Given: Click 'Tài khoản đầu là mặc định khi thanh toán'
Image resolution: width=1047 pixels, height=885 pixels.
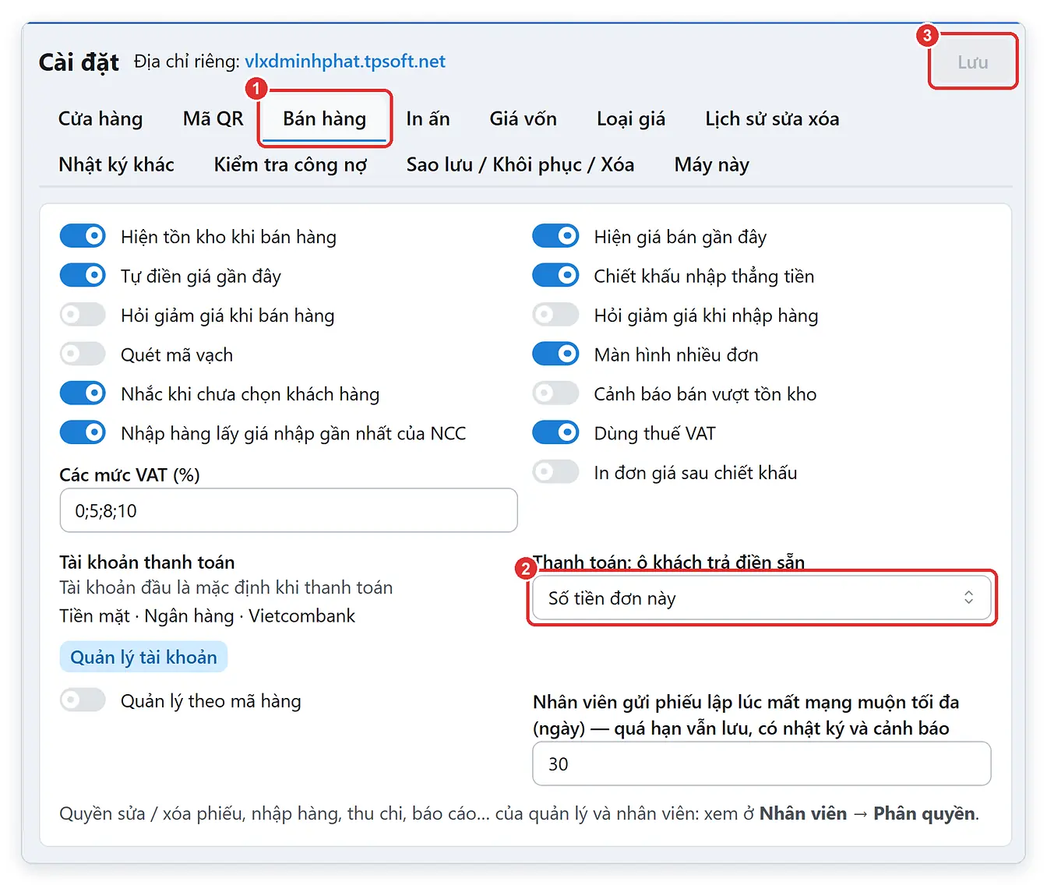Looking at the screenshot, I should 226,587.
